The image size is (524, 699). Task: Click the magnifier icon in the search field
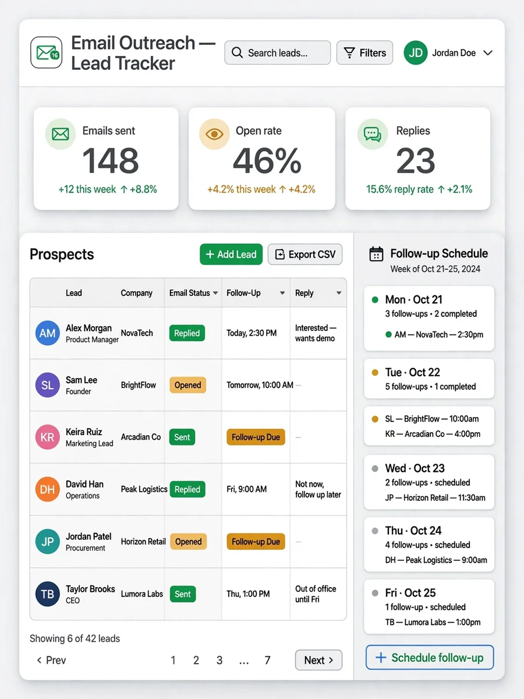(237, 53)
